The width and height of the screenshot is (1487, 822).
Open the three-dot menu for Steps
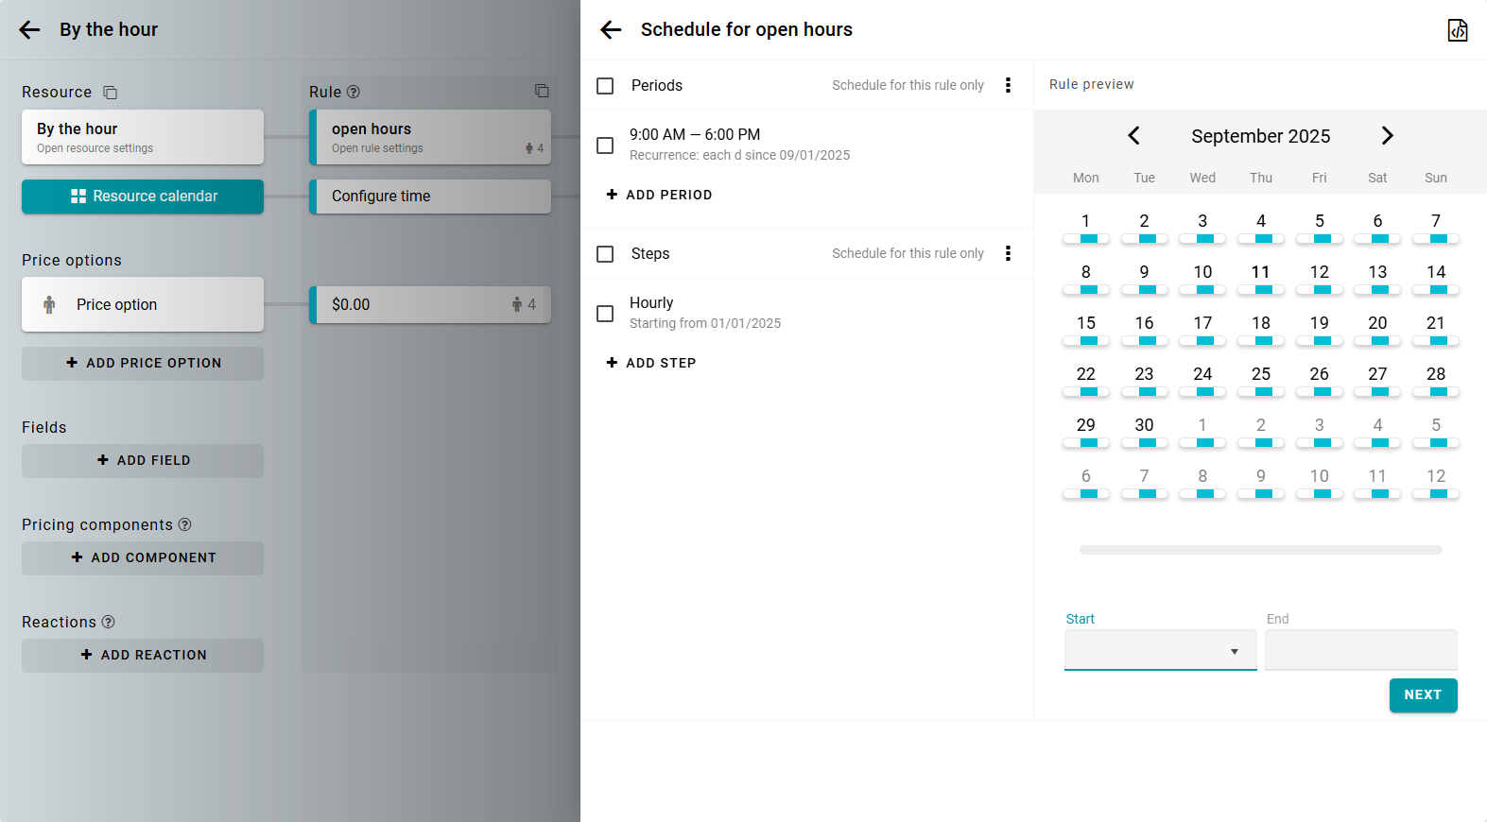click(x=1008, y=253)
